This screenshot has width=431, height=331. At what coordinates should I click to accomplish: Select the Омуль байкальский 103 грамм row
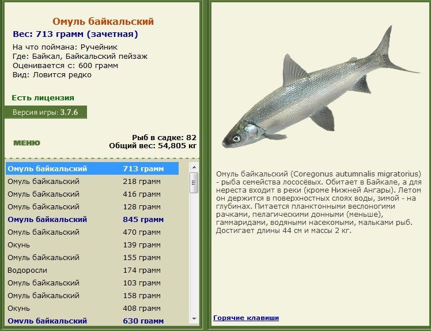pos(92,283)
